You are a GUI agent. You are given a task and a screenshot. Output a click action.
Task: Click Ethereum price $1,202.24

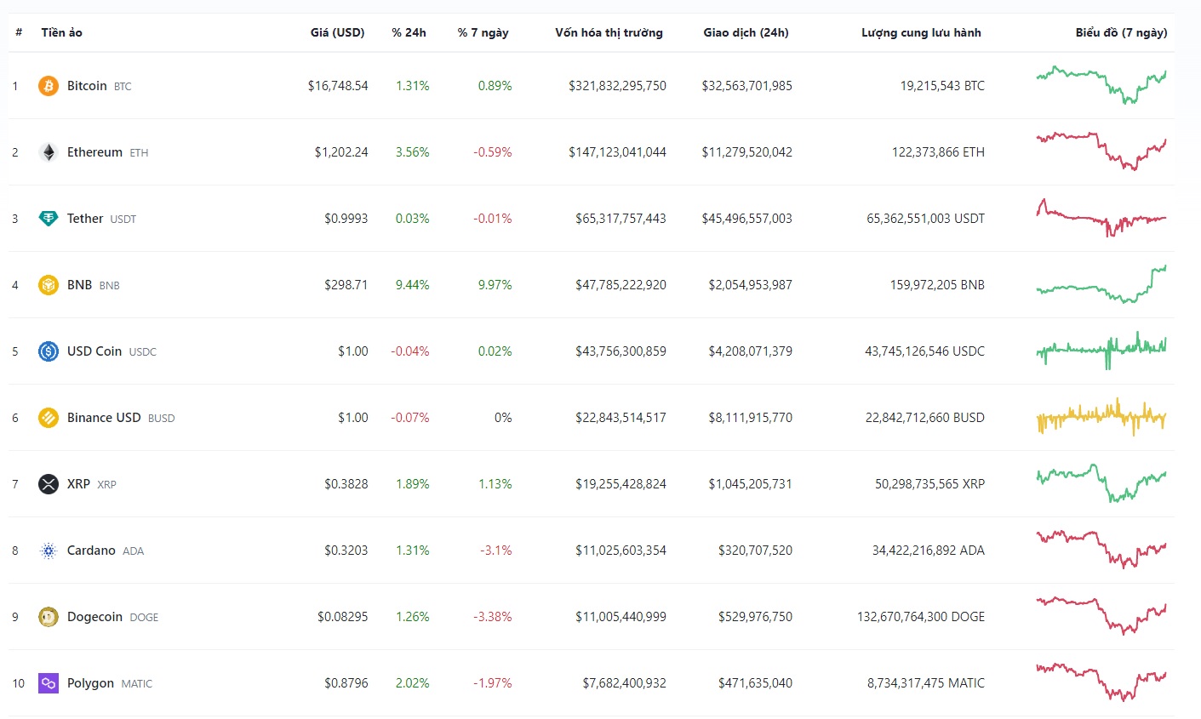(341, 152)
